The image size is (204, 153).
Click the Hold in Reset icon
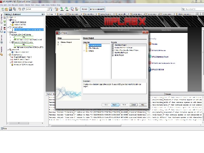(x=72, y=9)
